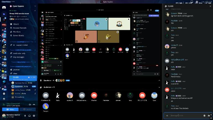Collapse the Speakers section
This screenshot has width=213, height=120.
tap(159, 80)
